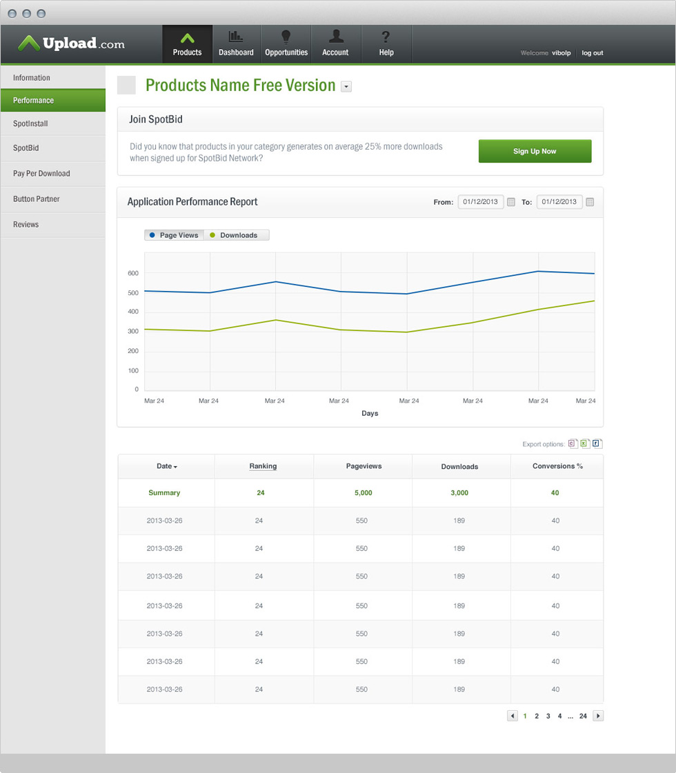Go to page 24 in pagination

tap(583, 716)
